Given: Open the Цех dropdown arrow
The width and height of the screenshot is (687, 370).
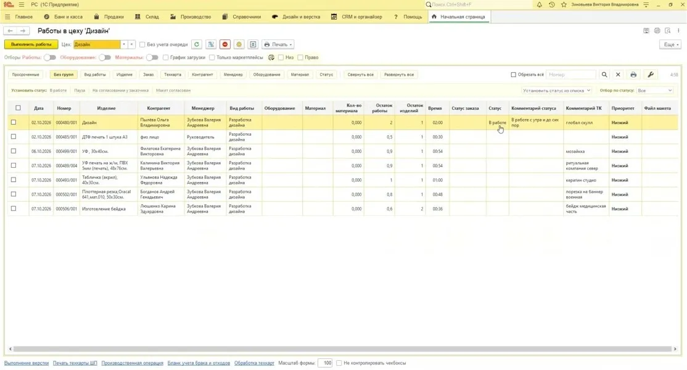Looking at the screenshot, I should (124, 44).
